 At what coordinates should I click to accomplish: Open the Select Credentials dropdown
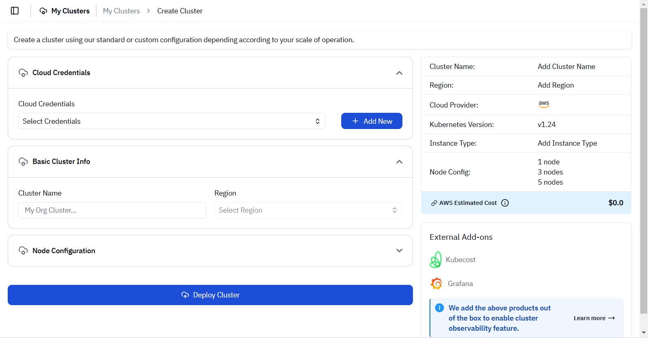171,121
